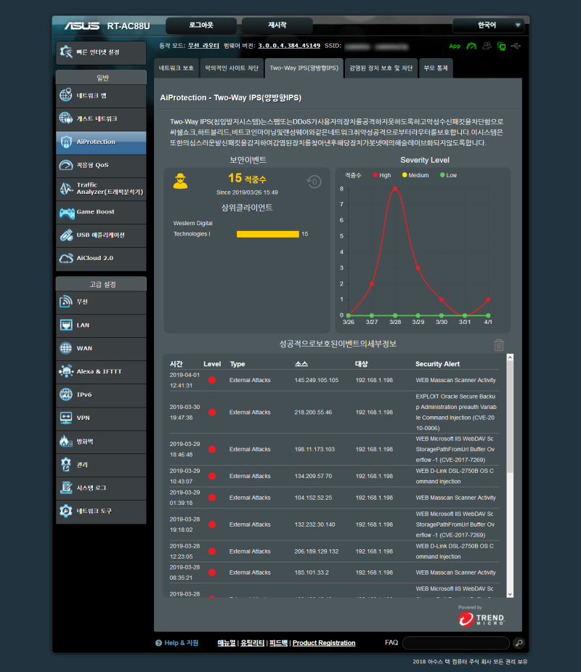Click the green network monitor status icon
581x672 pixels.
[x=501, y=46]
